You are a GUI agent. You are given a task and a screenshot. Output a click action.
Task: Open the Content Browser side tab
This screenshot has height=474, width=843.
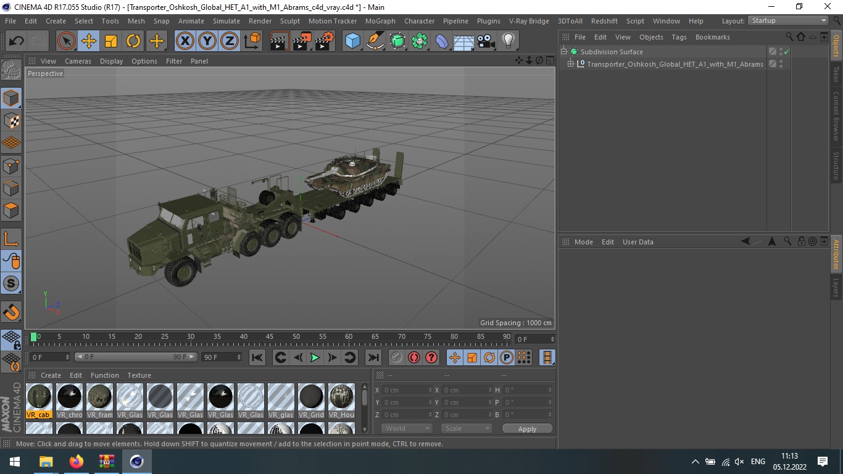click(x=836, y=117)
